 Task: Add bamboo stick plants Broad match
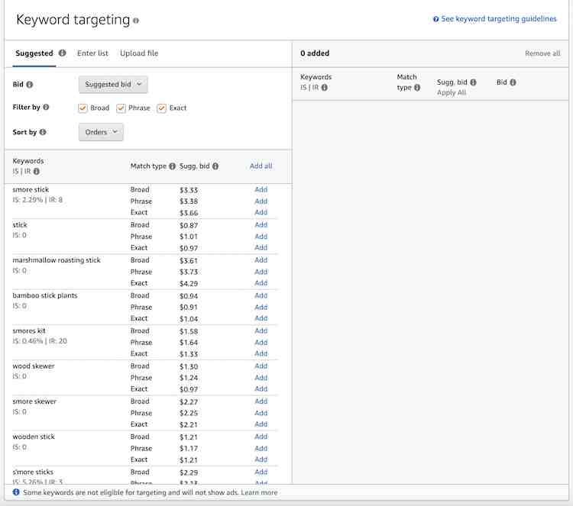point(261,295)
